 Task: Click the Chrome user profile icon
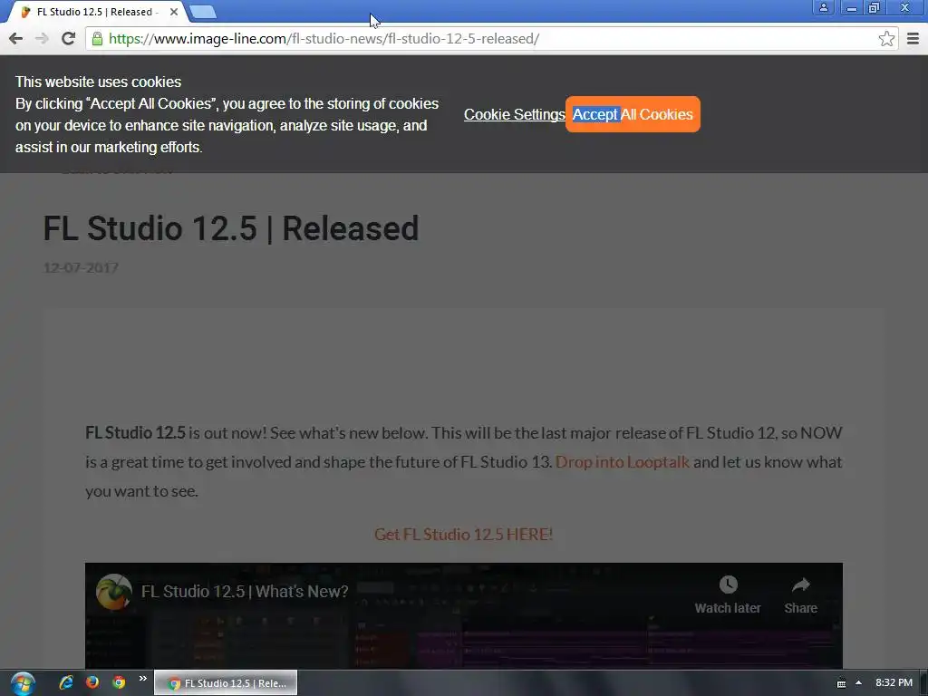point(823,7)
